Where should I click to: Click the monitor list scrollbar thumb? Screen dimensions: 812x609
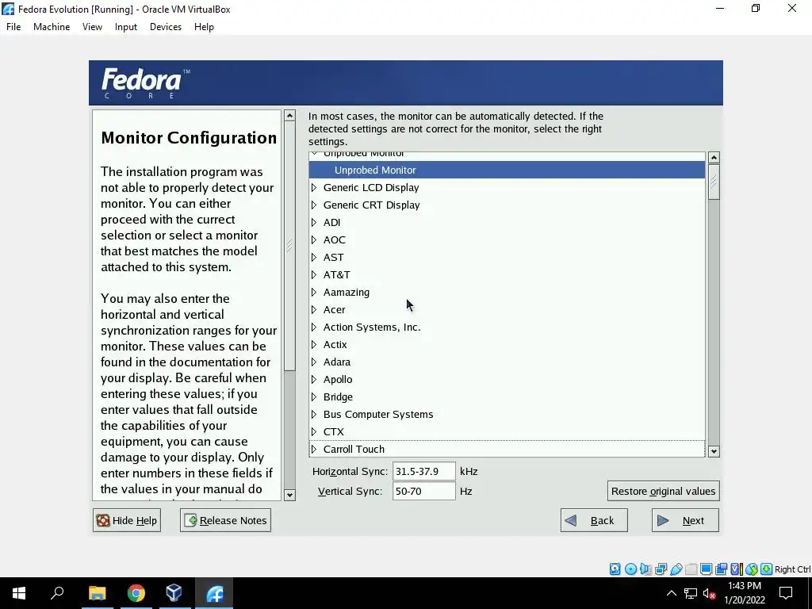click(x=714, y=182)
